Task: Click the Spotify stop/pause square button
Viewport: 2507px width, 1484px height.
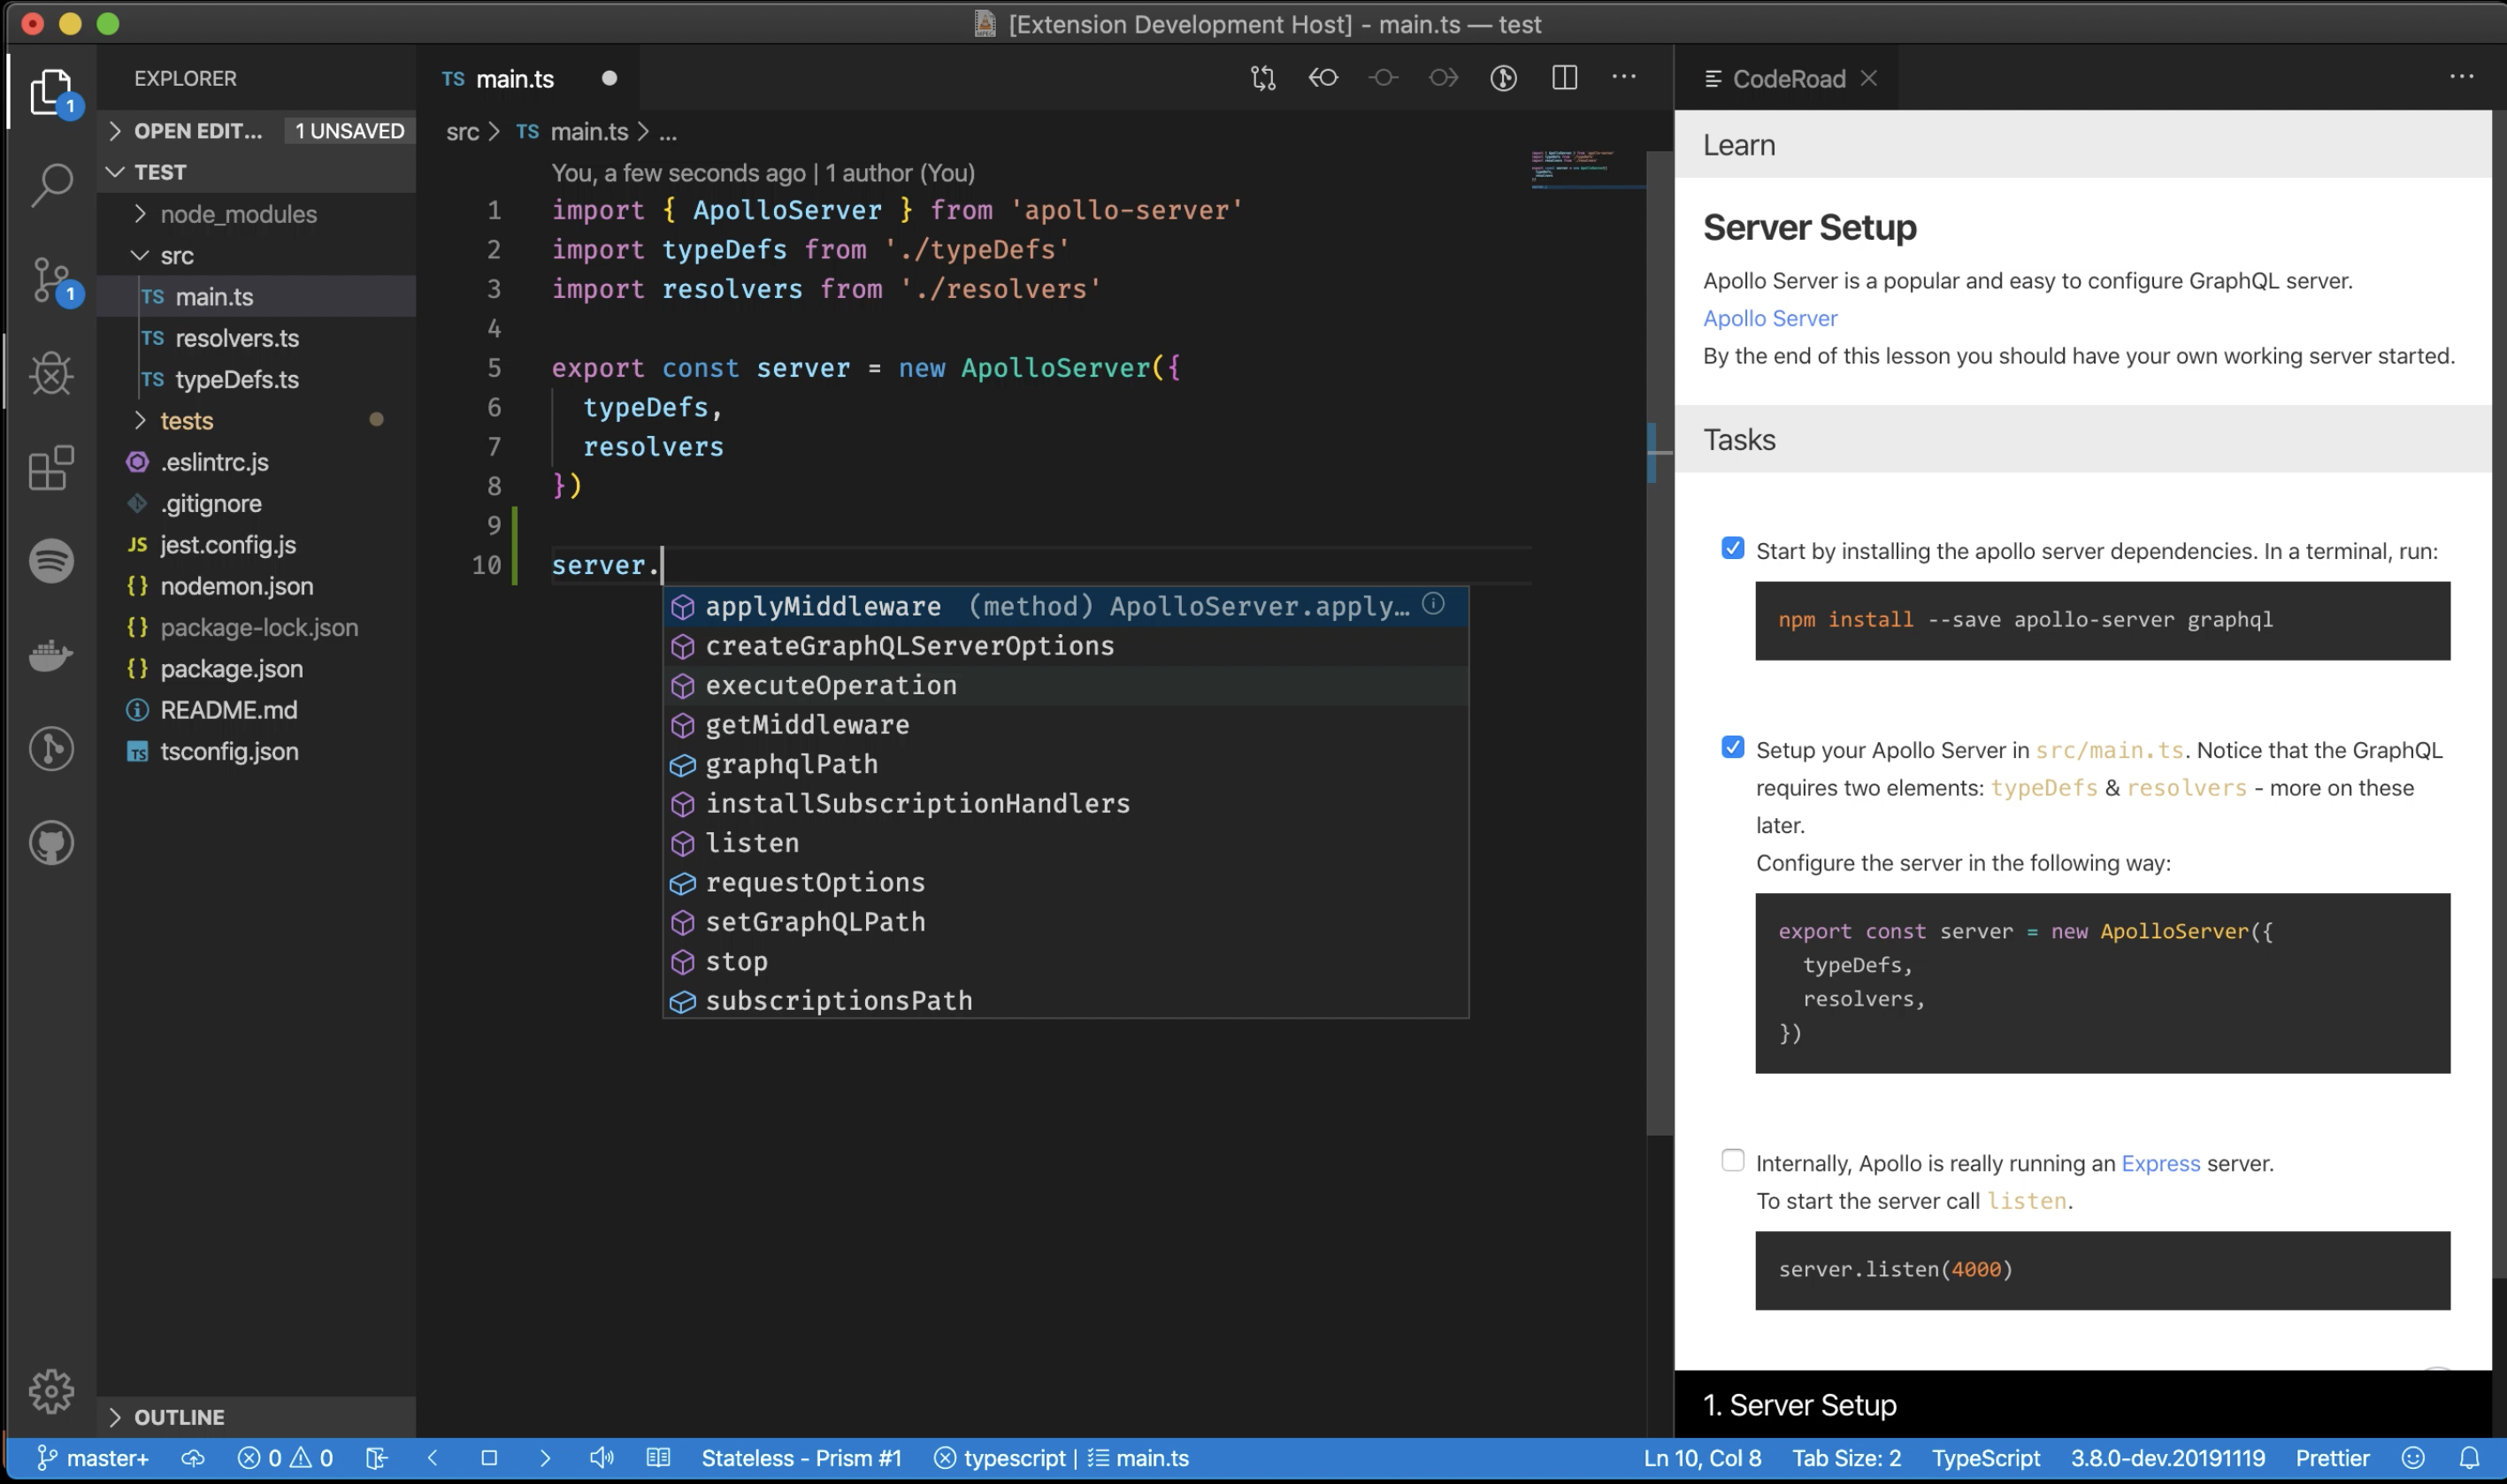Action: [x=489, y=1458]
